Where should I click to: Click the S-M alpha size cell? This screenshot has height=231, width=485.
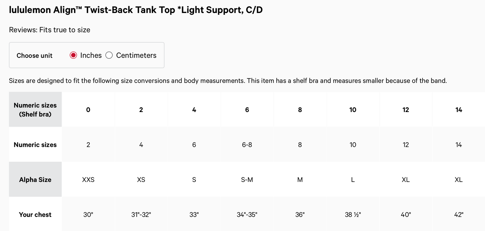click(247, 180)
